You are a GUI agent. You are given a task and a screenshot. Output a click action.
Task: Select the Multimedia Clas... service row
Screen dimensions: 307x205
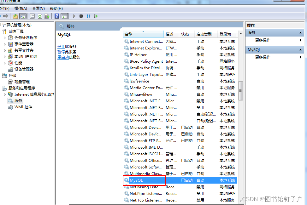pyautogui.click(x=180, y=174)
